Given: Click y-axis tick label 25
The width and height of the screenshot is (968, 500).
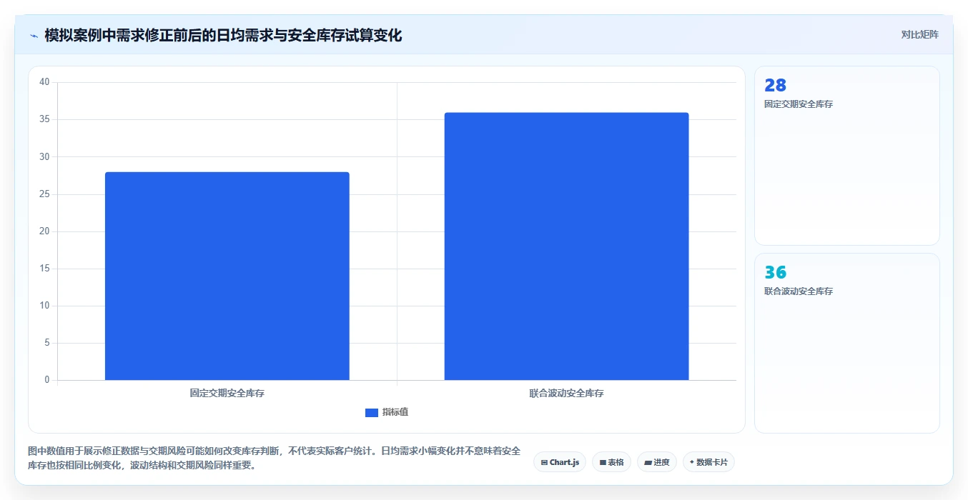Looking at the screenshot, I should pyautogui.click(x=44, y=194).
